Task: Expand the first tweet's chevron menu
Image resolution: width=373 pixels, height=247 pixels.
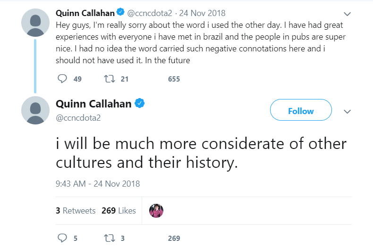Action: [x=348, y=14]
